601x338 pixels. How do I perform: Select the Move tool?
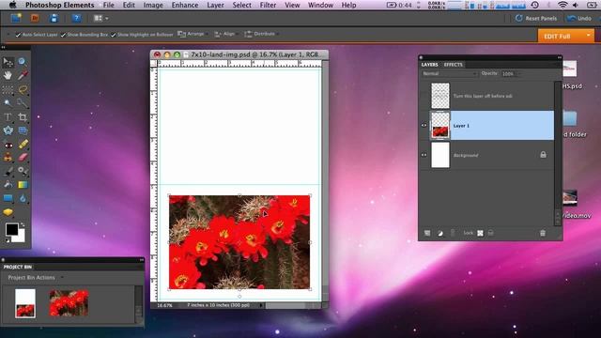pyautogui.click(x=8, y=62)
